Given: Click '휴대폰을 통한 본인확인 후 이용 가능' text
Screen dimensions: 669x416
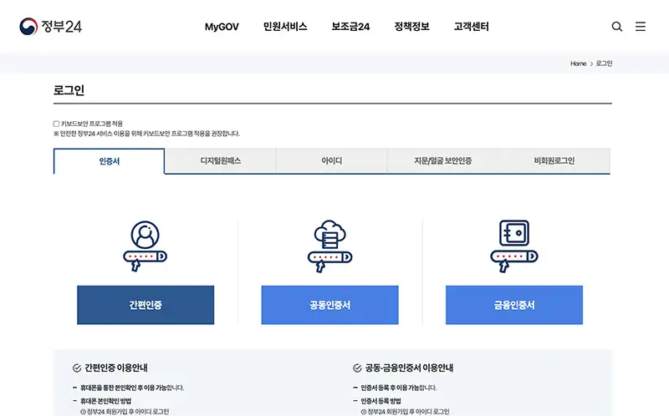Looking at the screenshot, I should click(123, 388).
